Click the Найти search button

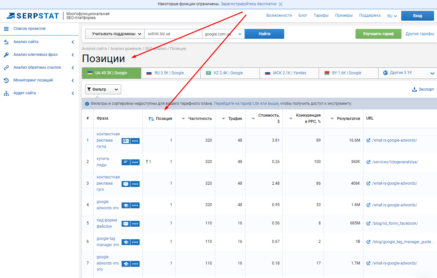click(x=264, y=34)
